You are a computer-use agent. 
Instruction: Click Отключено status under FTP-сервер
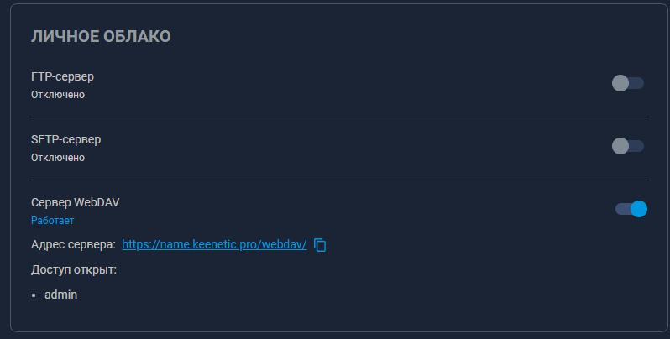(58, 95)
